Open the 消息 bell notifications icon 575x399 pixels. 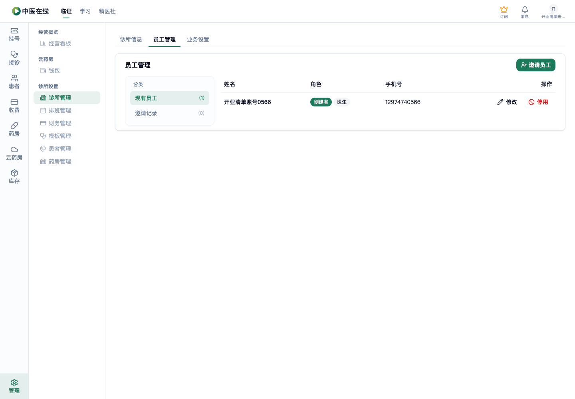pyautogui.click(x=525, y=9)
